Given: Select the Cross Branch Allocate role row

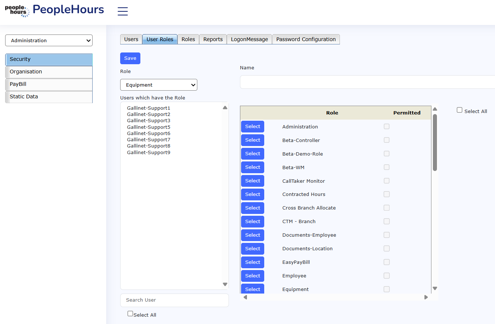Looking at the screenshot, I should [252, 208].
